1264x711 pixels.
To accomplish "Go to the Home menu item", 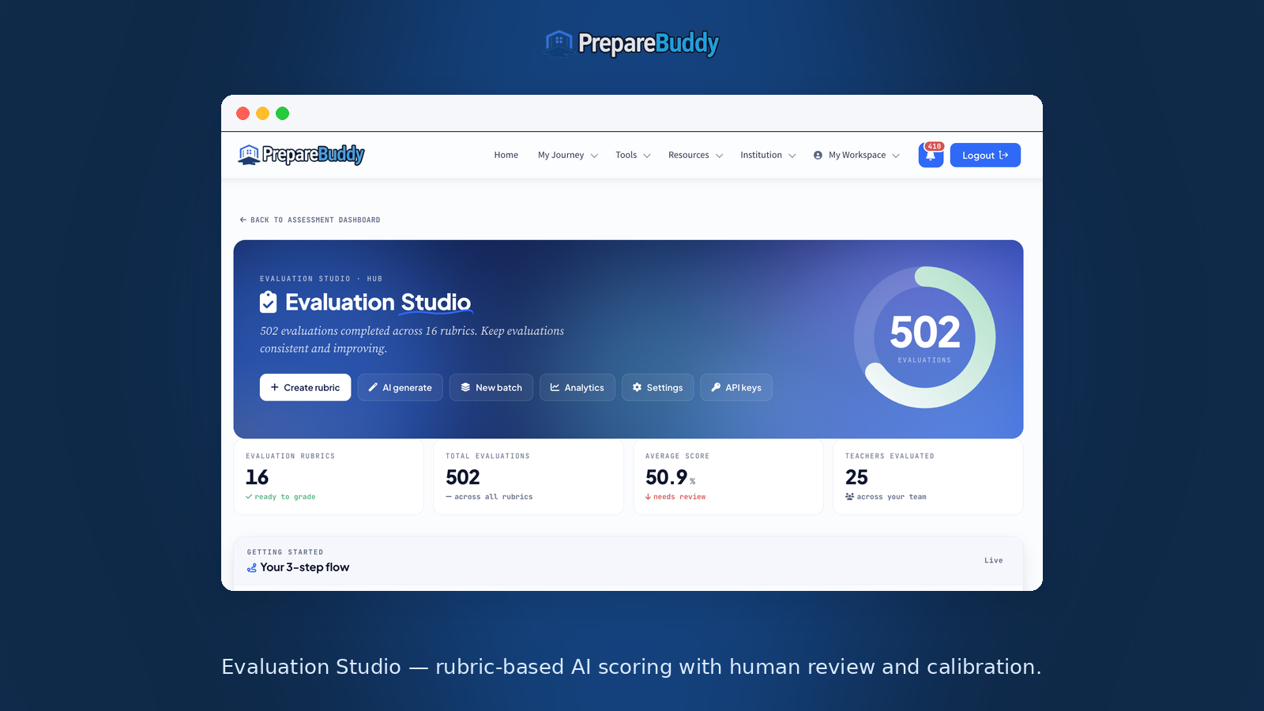I will (506, 156).
